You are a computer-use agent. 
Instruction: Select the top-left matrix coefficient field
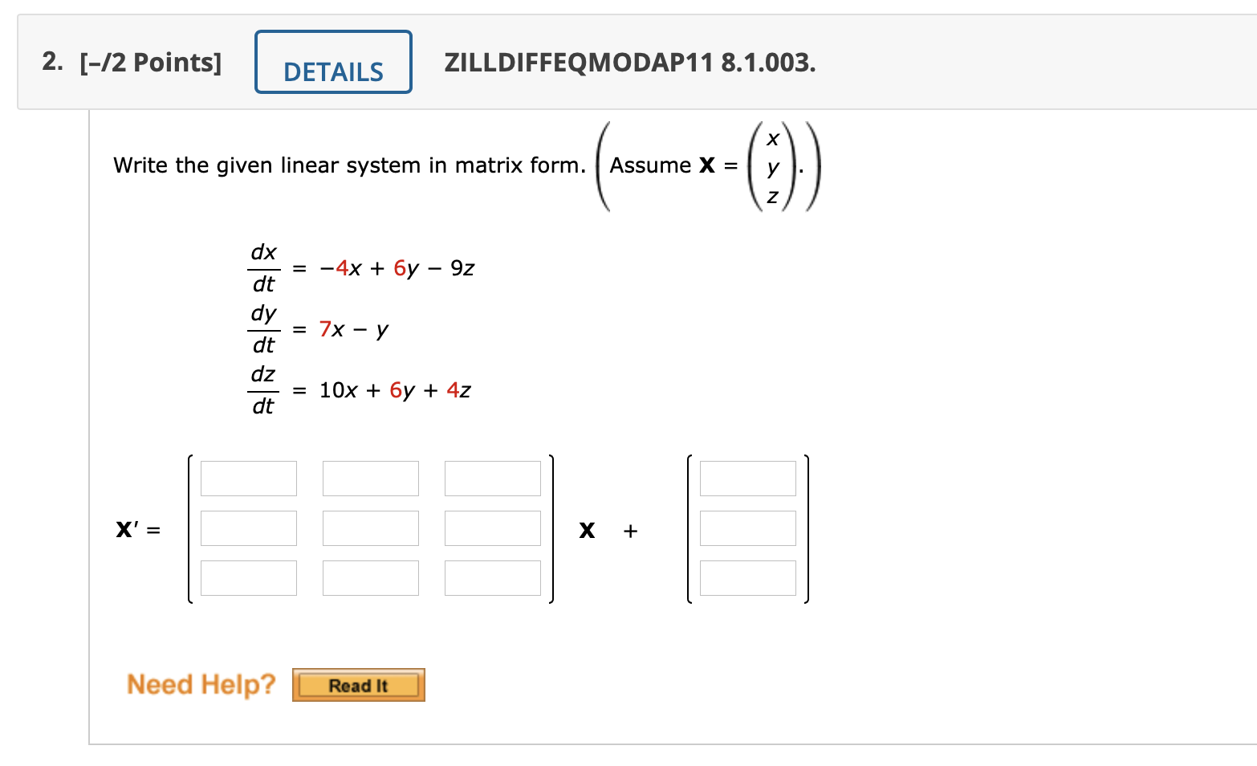click(x=248, y=478)
